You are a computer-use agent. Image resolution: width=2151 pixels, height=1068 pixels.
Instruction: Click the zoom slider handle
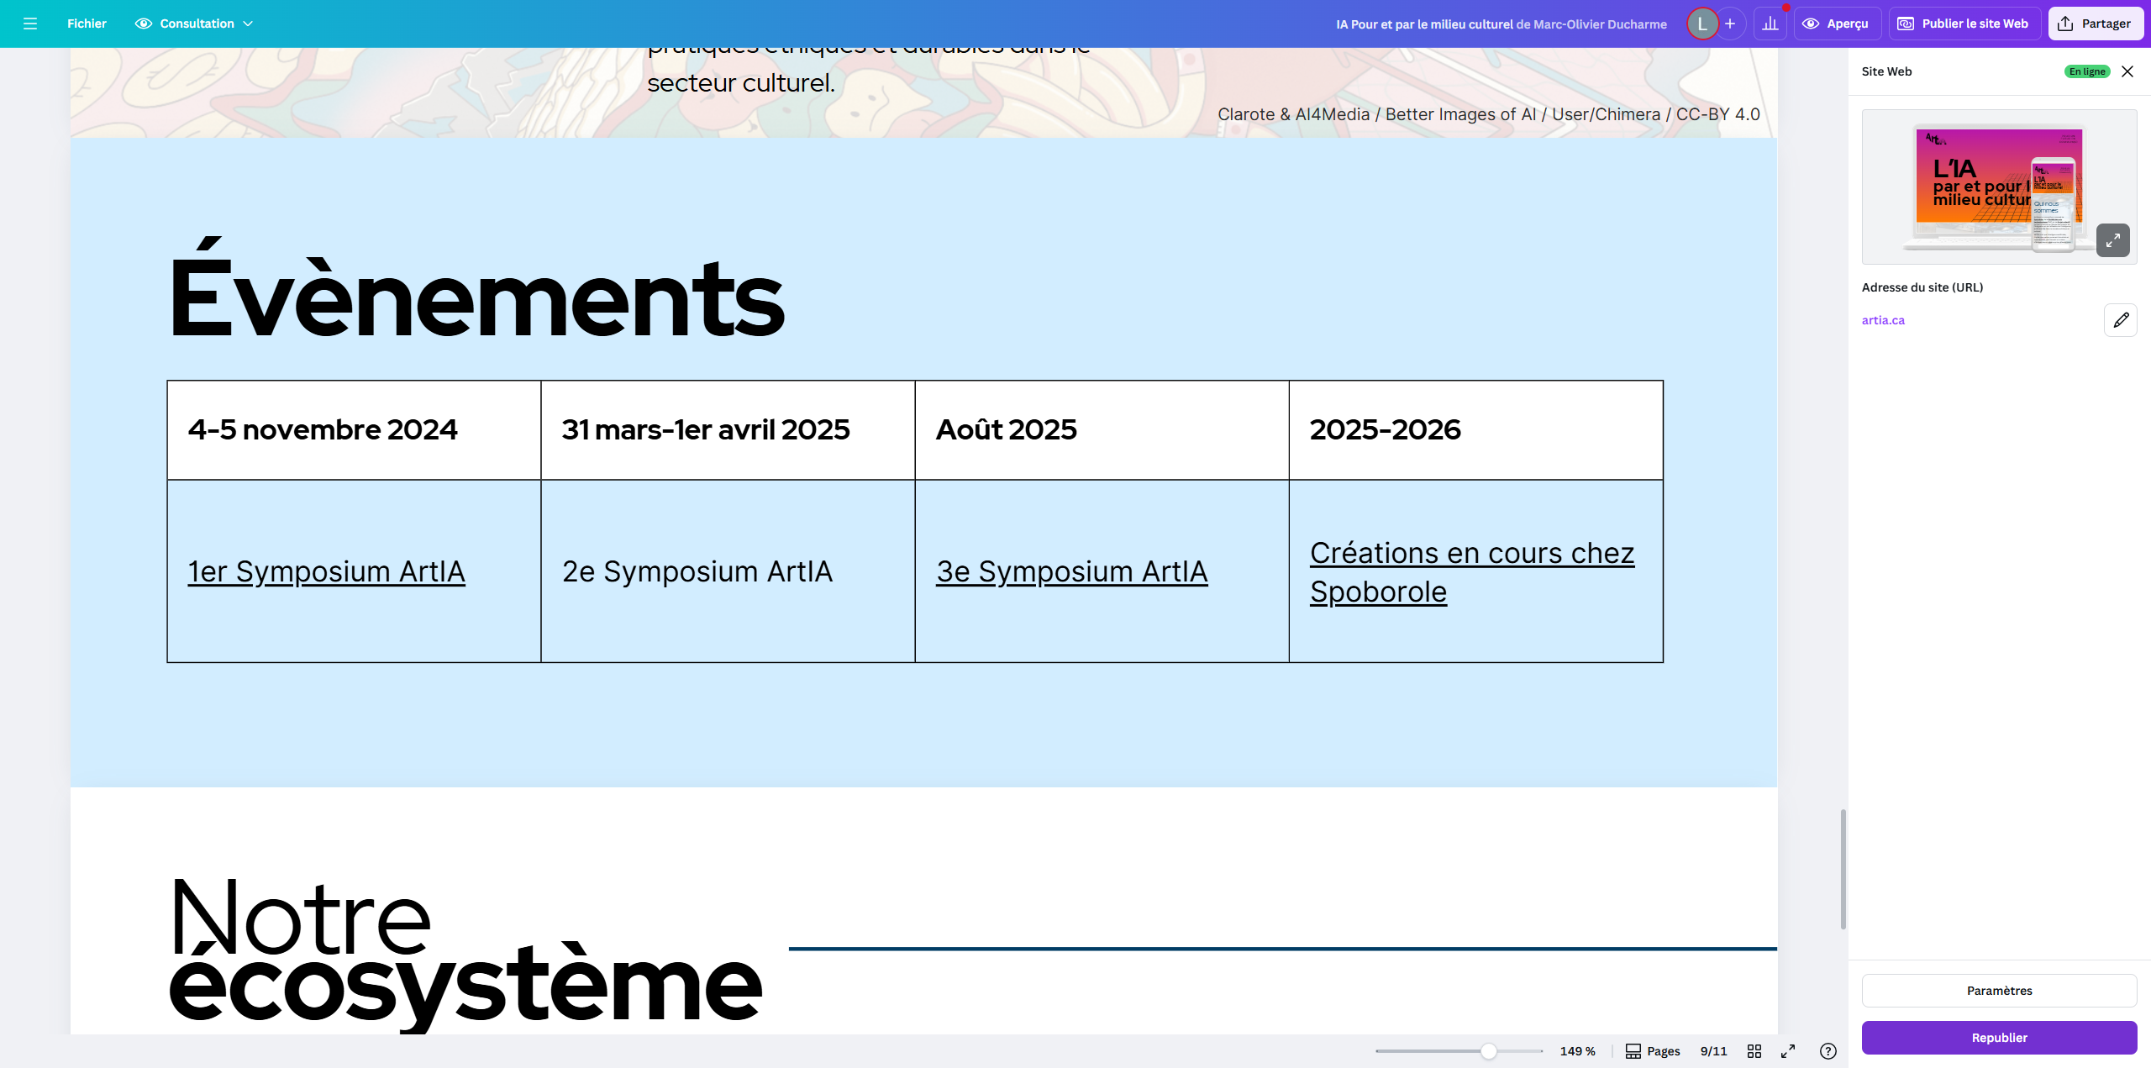pyautogui.click(x=1488, y=1051)
